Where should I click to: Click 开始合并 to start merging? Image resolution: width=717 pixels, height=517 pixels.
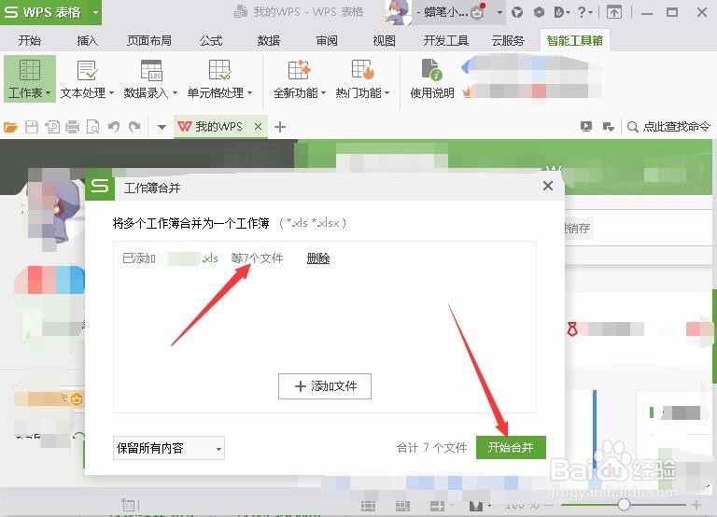point(511,448)
